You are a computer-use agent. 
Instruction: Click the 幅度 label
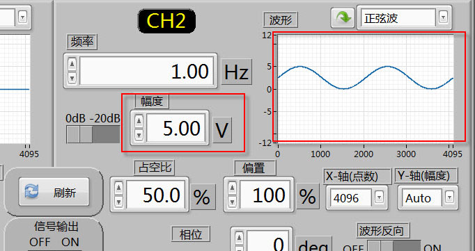click(x=152, y=101)
